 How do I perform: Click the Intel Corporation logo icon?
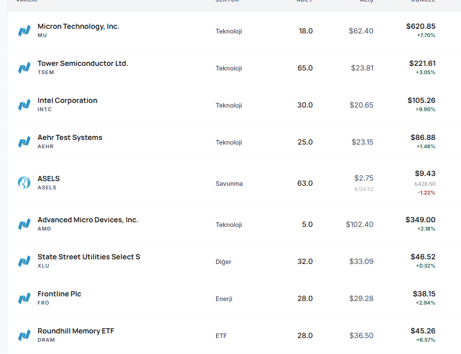click(x=24, y=104)
